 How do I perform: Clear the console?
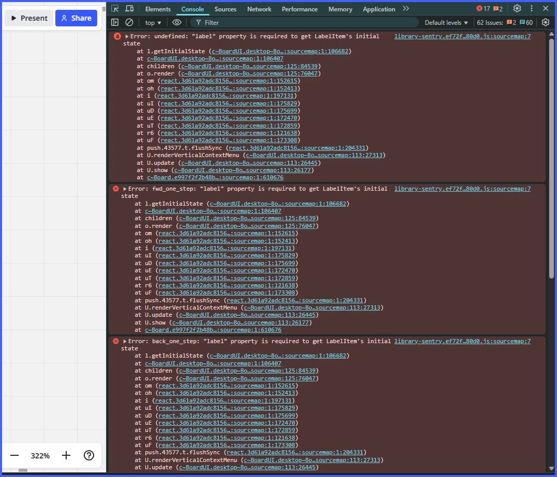point(129,22)
